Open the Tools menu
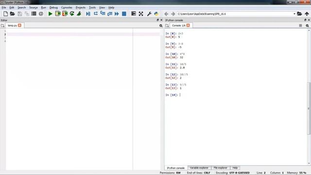Screen dimensions: 311x175 (x=92, y=8)
